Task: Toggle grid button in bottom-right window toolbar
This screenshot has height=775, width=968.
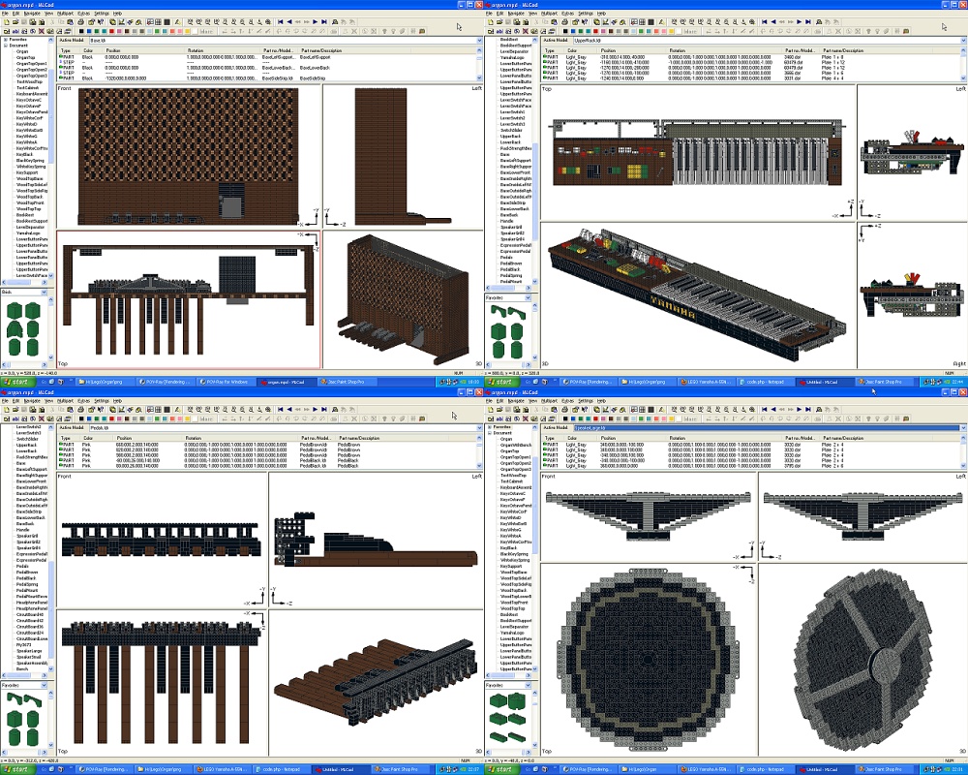Action: [642, 410]
